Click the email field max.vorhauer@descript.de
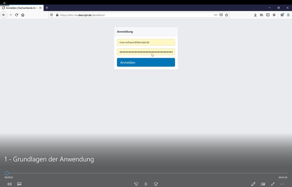The height and width of the screenshot is (187, 292). pyautogui.click(x=146, y=42)
